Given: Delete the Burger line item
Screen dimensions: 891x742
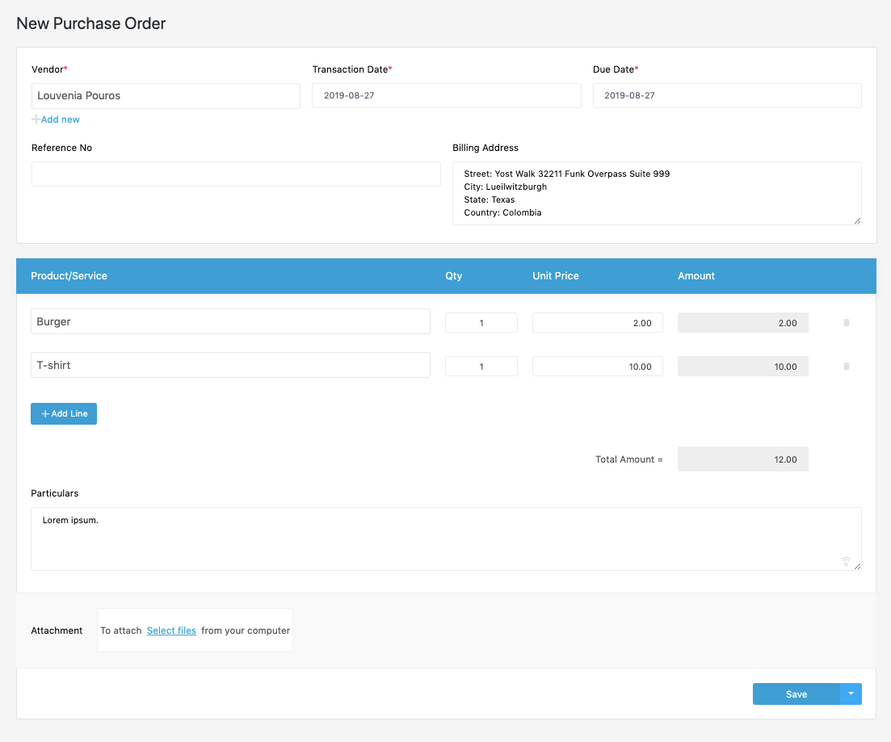Looking at the screenshot, I should (846, 323).
